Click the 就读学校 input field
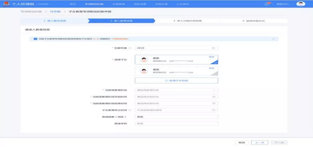The height and width of the screenshot is (147, 313). pos(176,124)
